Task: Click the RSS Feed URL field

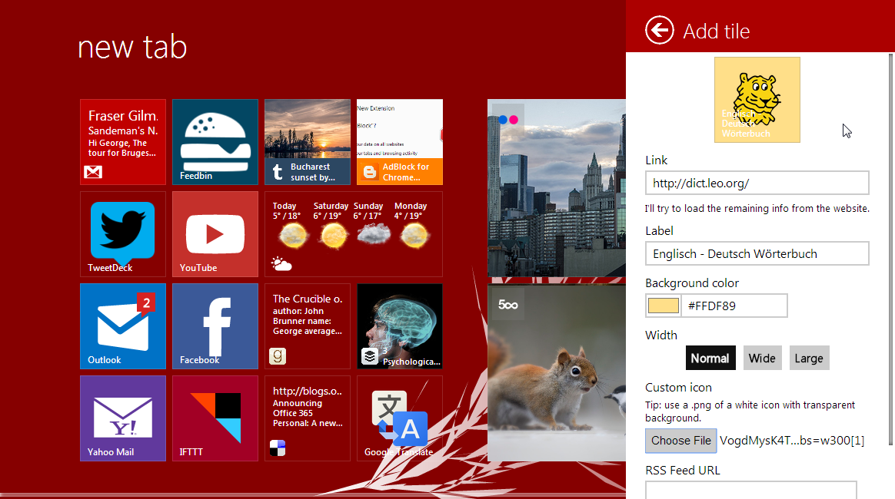Action: pyautogui.click(x=750, y=490)
